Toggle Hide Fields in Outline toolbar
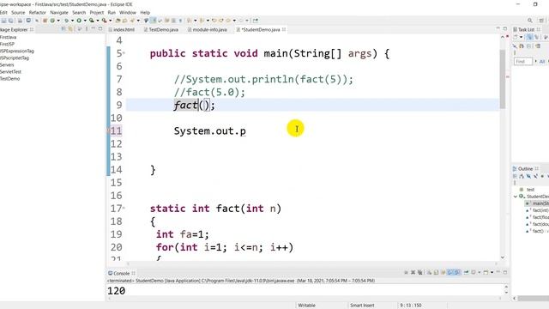The height and width of the screenshot is (309, 549). tap(528, 176)
